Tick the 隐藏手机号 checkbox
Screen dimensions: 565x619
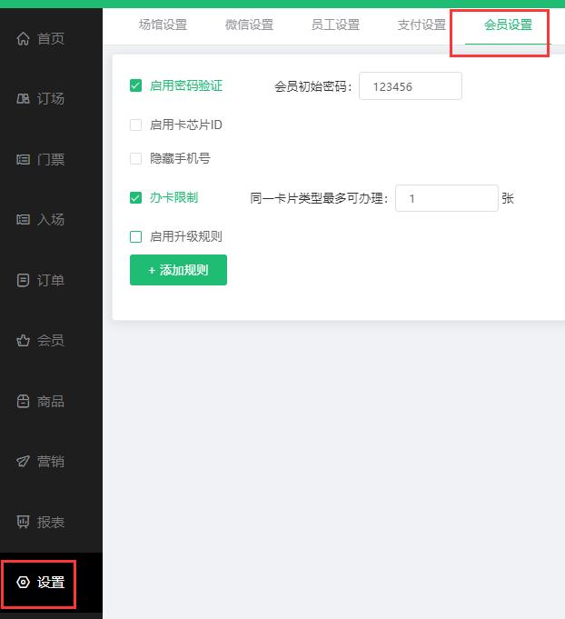135,158
